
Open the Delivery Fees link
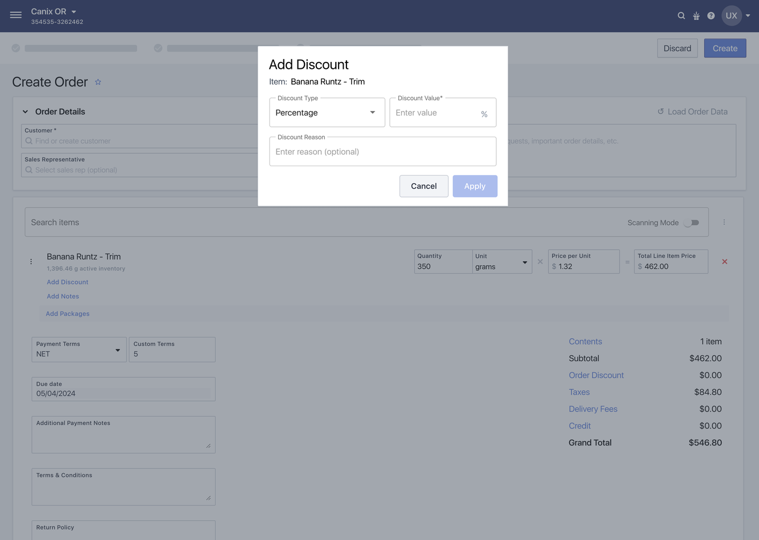pos(593,409)
